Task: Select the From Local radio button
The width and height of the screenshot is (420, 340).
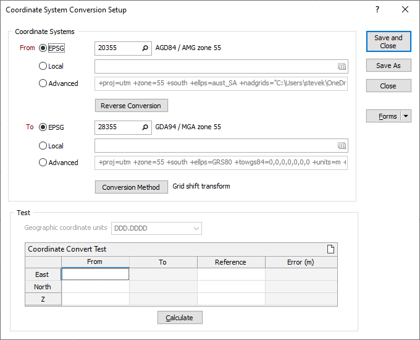Action: (43, 66)
